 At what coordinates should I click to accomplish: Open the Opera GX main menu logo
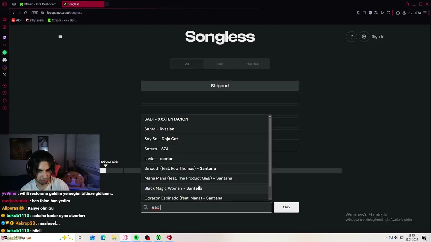pyautogui.click(x=5, y=4)
